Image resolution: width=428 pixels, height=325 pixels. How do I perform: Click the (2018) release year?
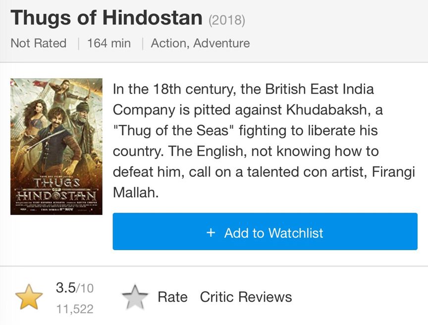[x=227, y=20]
